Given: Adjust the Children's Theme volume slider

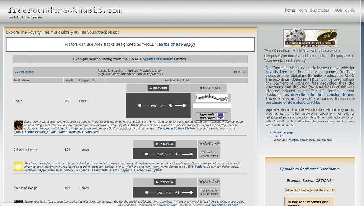Looking at the screenshot, I should click(187, 154).
